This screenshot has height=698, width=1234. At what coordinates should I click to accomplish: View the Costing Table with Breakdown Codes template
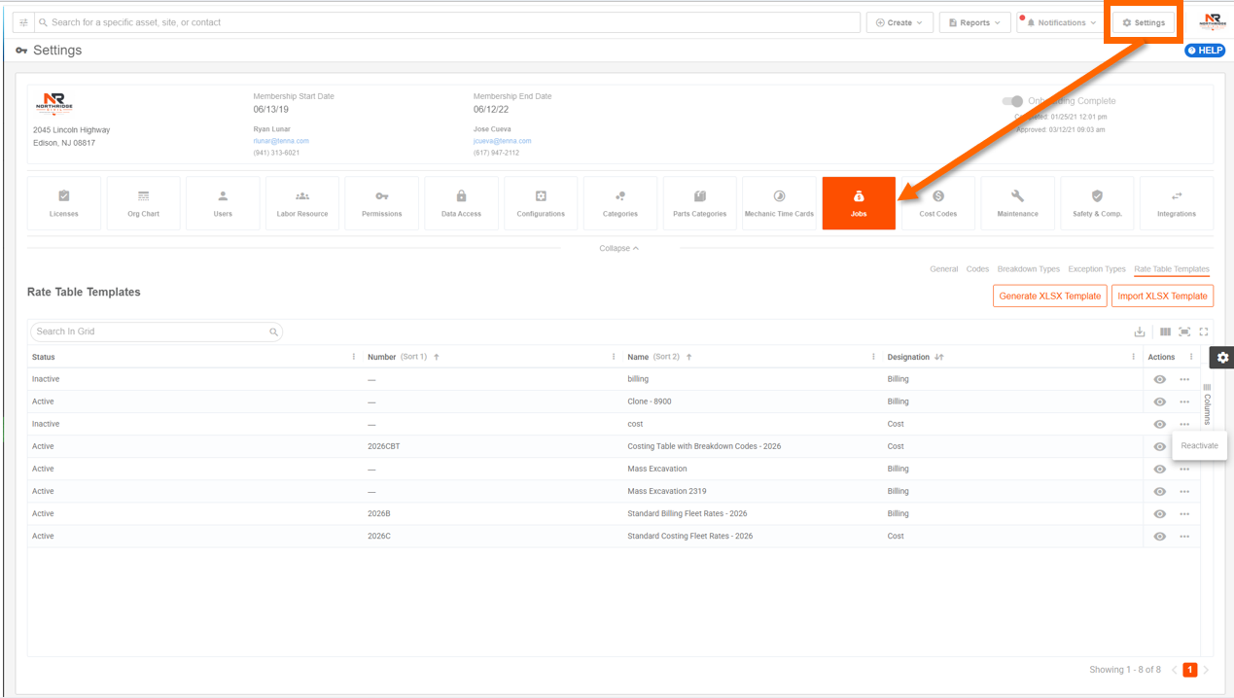pyautogui.click(x=1159, y=446)
